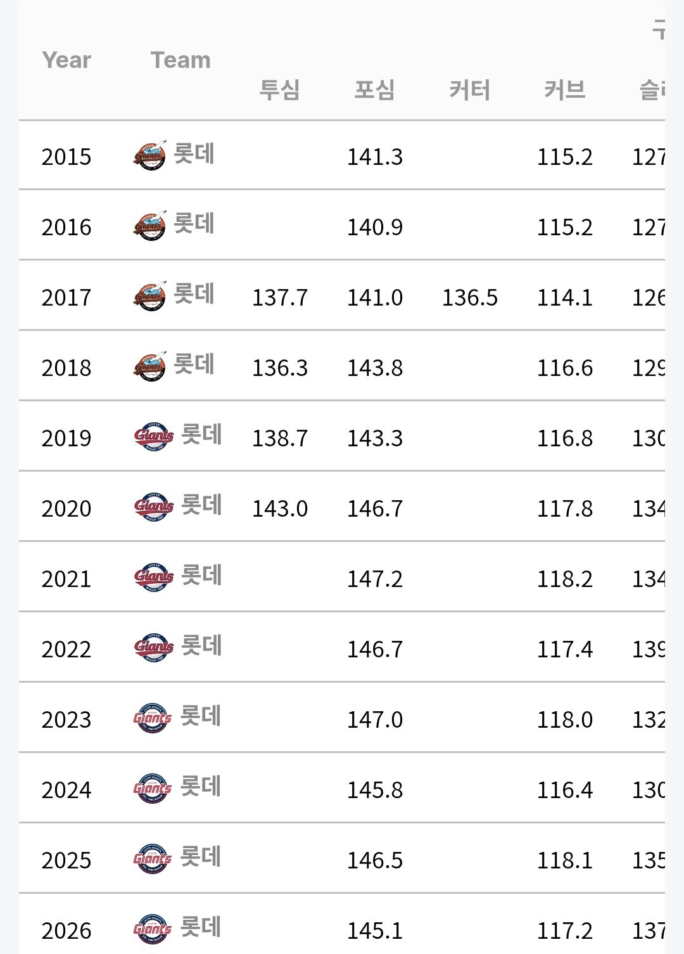
Task: Click the 커터 column header
Action: 469,90
